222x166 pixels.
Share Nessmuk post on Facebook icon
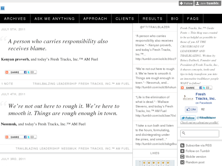25,137
